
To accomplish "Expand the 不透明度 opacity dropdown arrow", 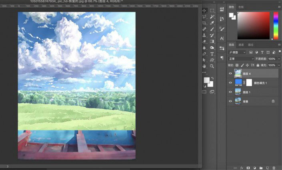I will [279, 59].
